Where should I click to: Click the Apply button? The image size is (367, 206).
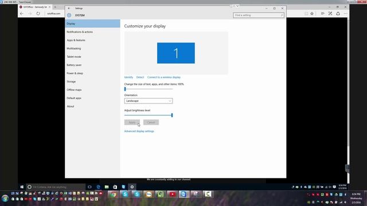point(132,122)
